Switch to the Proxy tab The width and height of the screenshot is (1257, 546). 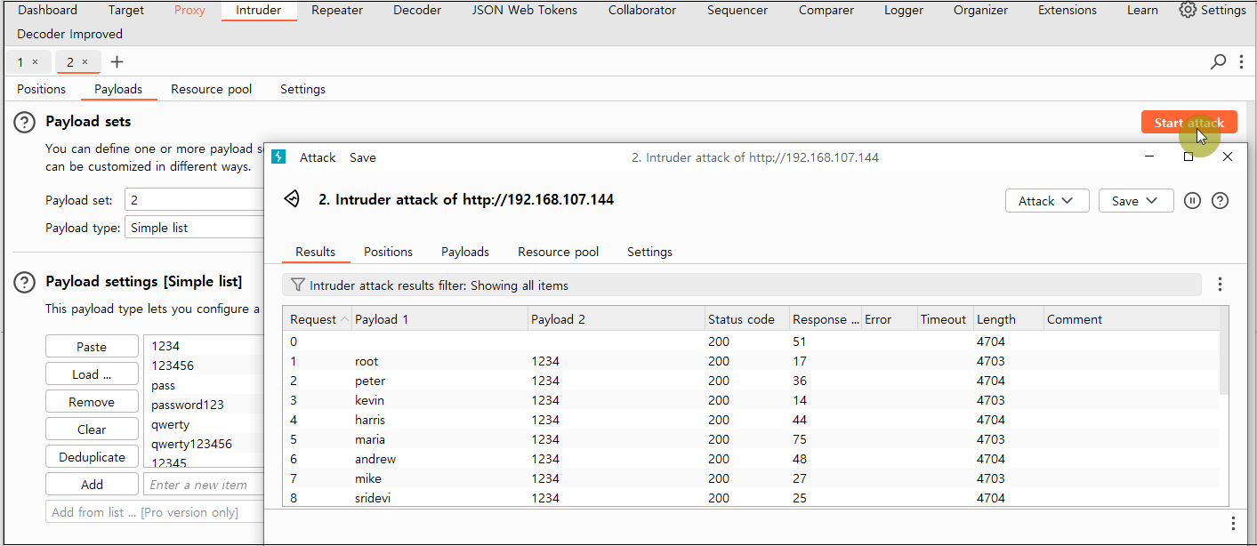pyautogui.click(x=189, y=10)
